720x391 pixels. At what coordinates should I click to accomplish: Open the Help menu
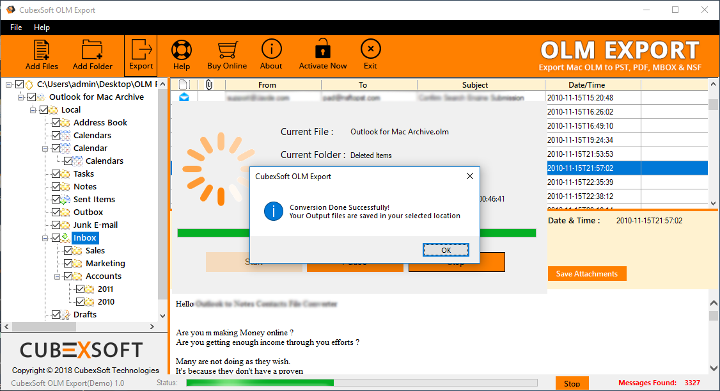(42, 28)
